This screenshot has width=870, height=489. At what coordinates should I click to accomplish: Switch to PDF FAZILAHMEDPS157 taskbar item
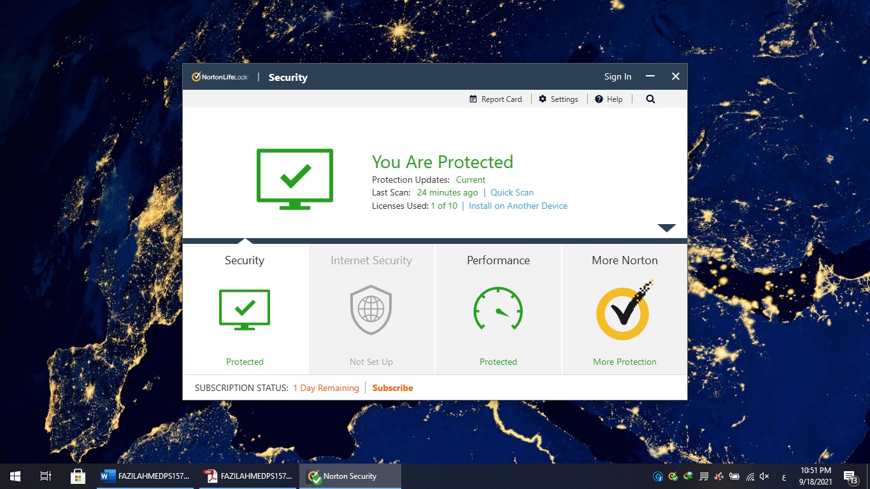click(248, 476)
